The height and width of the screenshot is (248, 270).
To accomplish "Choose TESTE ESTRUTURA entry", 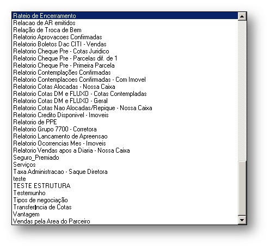I will 125,186.
